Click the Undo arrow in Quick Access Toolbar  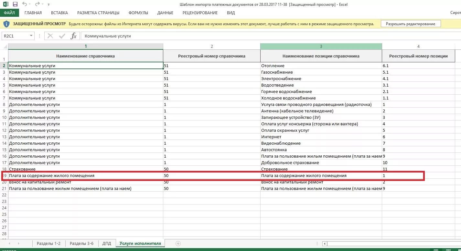click(25, 5)
